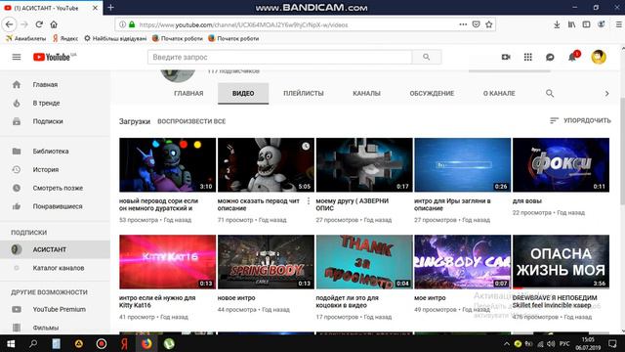Image resolution: width=625 pixels, height=352 pixels.
Task: Open video thumbnail 'новый перевод сори'
Action: point(167,165)
